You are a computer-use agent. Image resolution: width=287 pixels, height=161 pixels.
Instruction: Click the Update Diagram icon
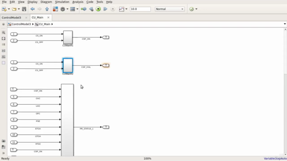coord(84,9)
